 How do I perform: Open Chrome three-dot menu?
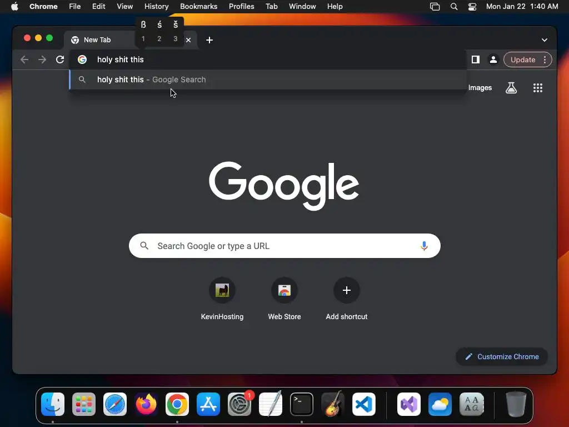[545, 59]
